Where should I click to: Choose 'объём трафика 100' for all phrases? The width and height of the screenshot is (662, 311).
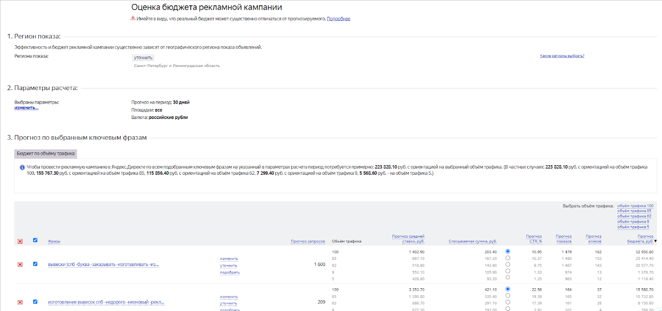(x=635, y=206)
